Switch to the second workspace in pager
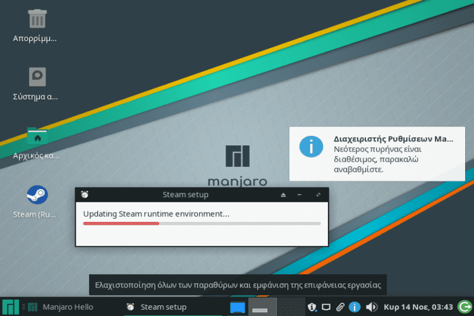Viewport: 474px width, 316px height. tap(291, 307)
